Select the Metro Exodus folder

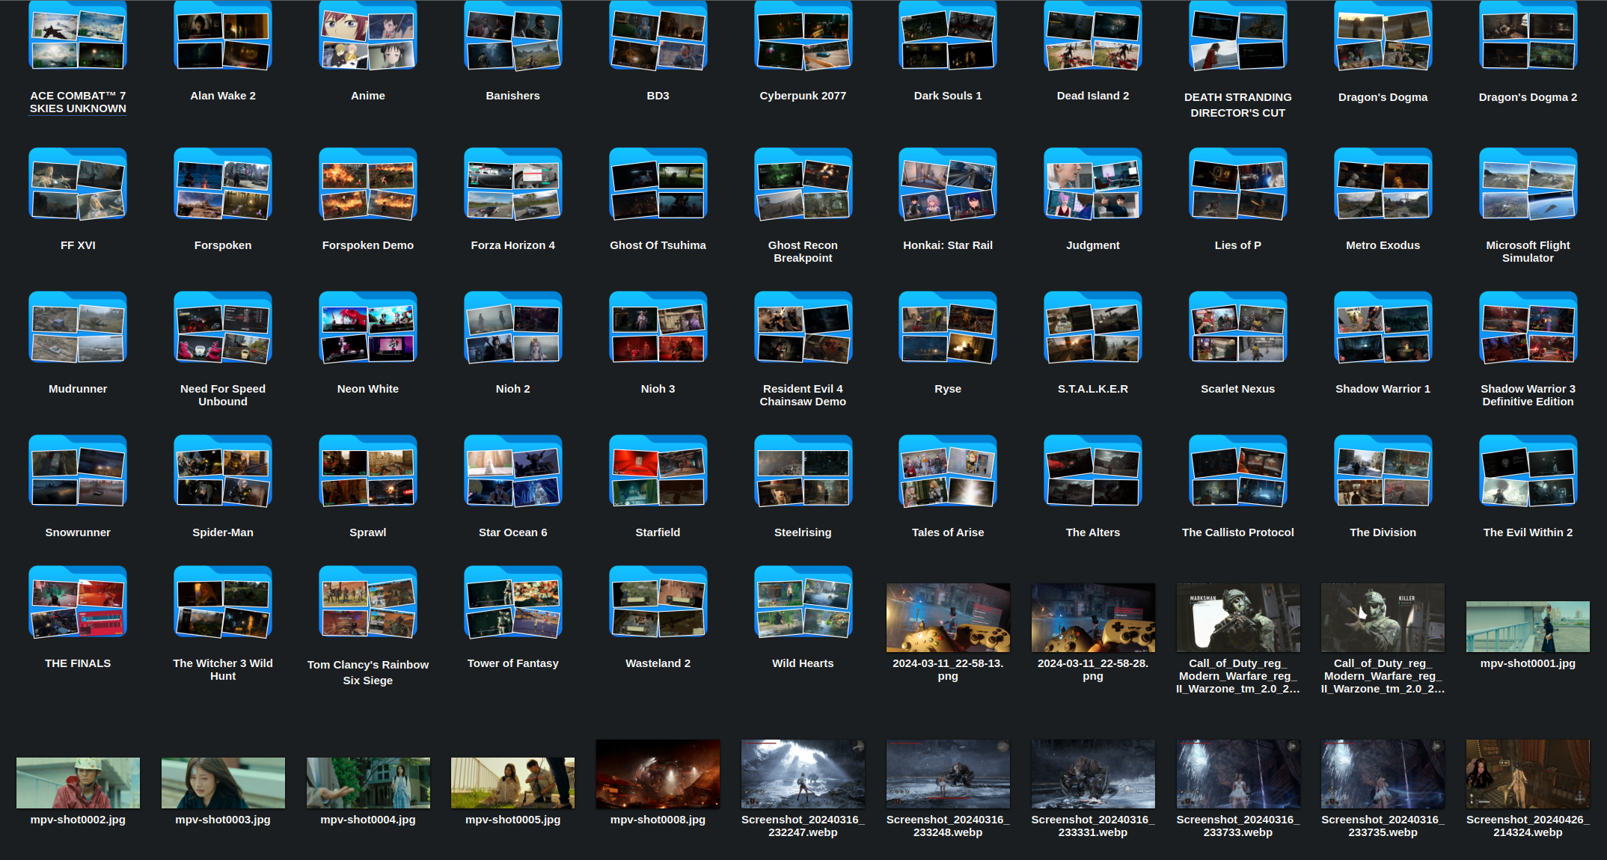(x=1383, y=184)
